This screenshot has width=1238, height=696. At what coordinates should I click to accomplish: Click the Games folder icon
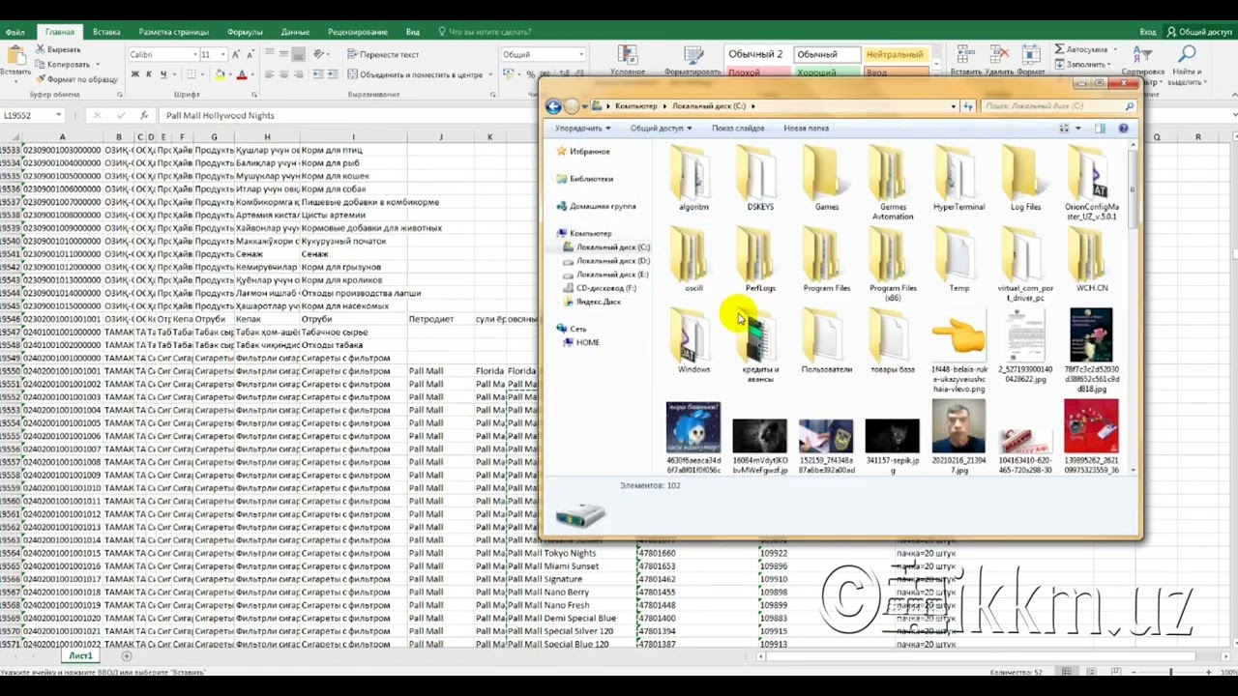point(826,174)
